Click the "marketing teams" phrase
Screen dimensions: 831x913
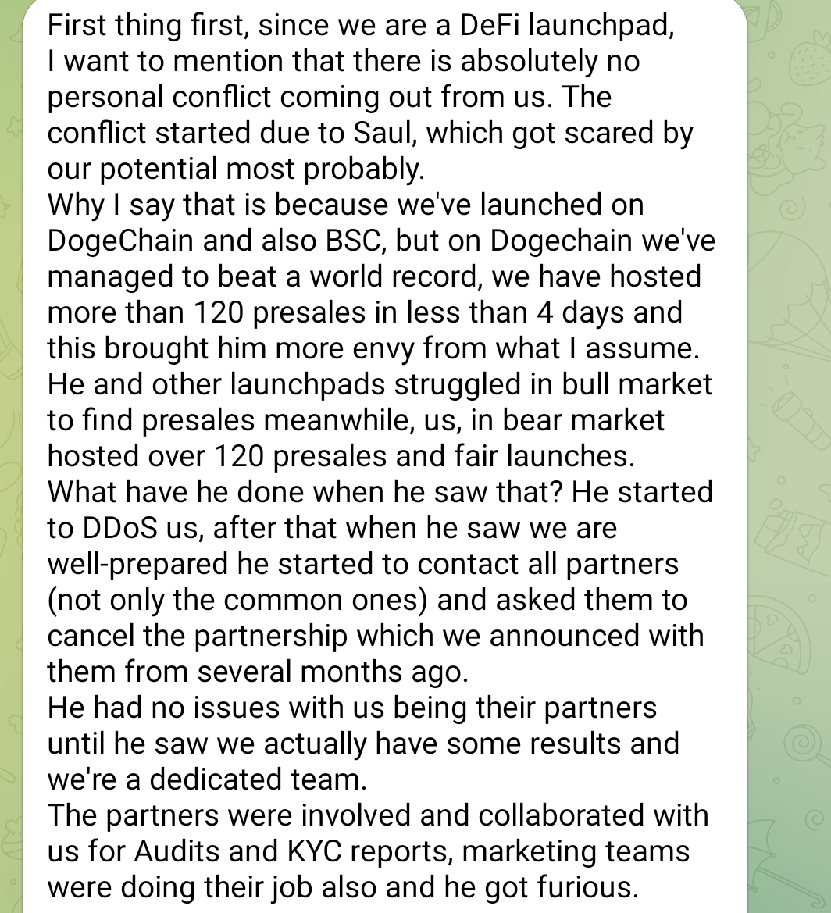click(576, 852)
